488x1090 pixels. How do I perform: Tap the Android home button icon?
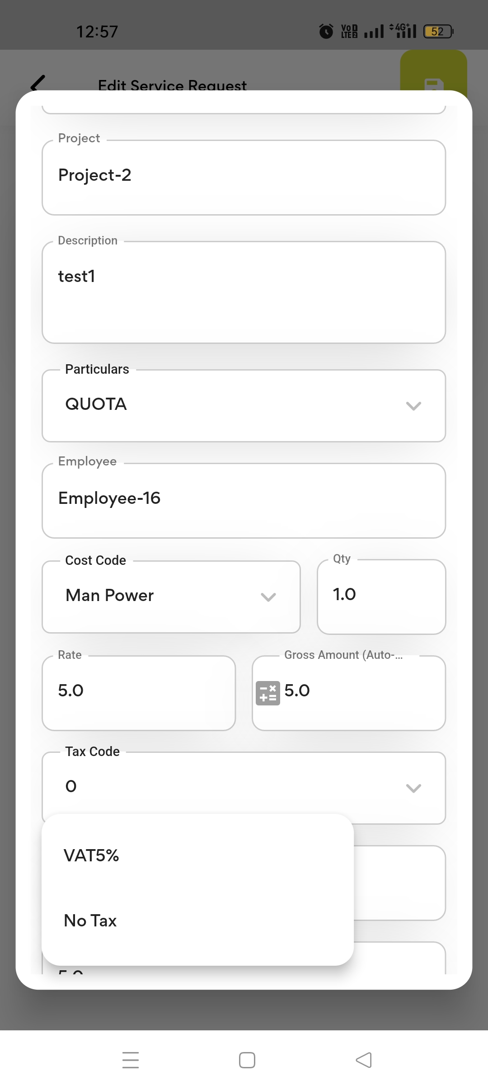point(247,1060)
